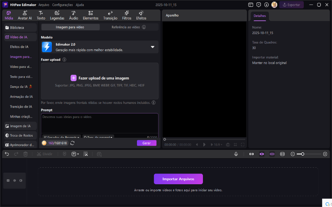The height and width of the screenshot is (207, 332).
Task: Select Animação de IA in the sidebar
Action: [x=21, y=96]
